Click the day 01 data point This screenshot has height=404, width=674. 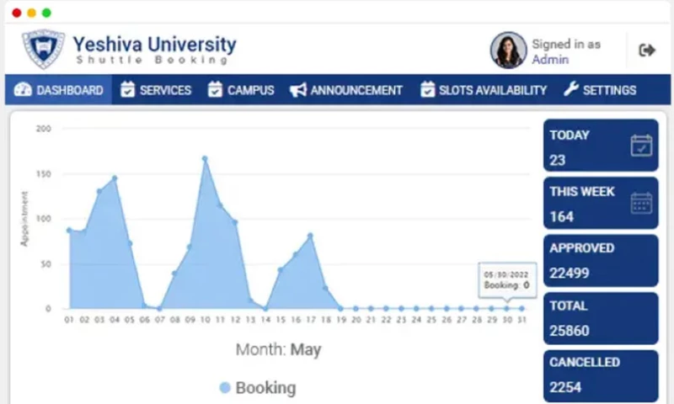pyautogui.click(x=69, y=231)
